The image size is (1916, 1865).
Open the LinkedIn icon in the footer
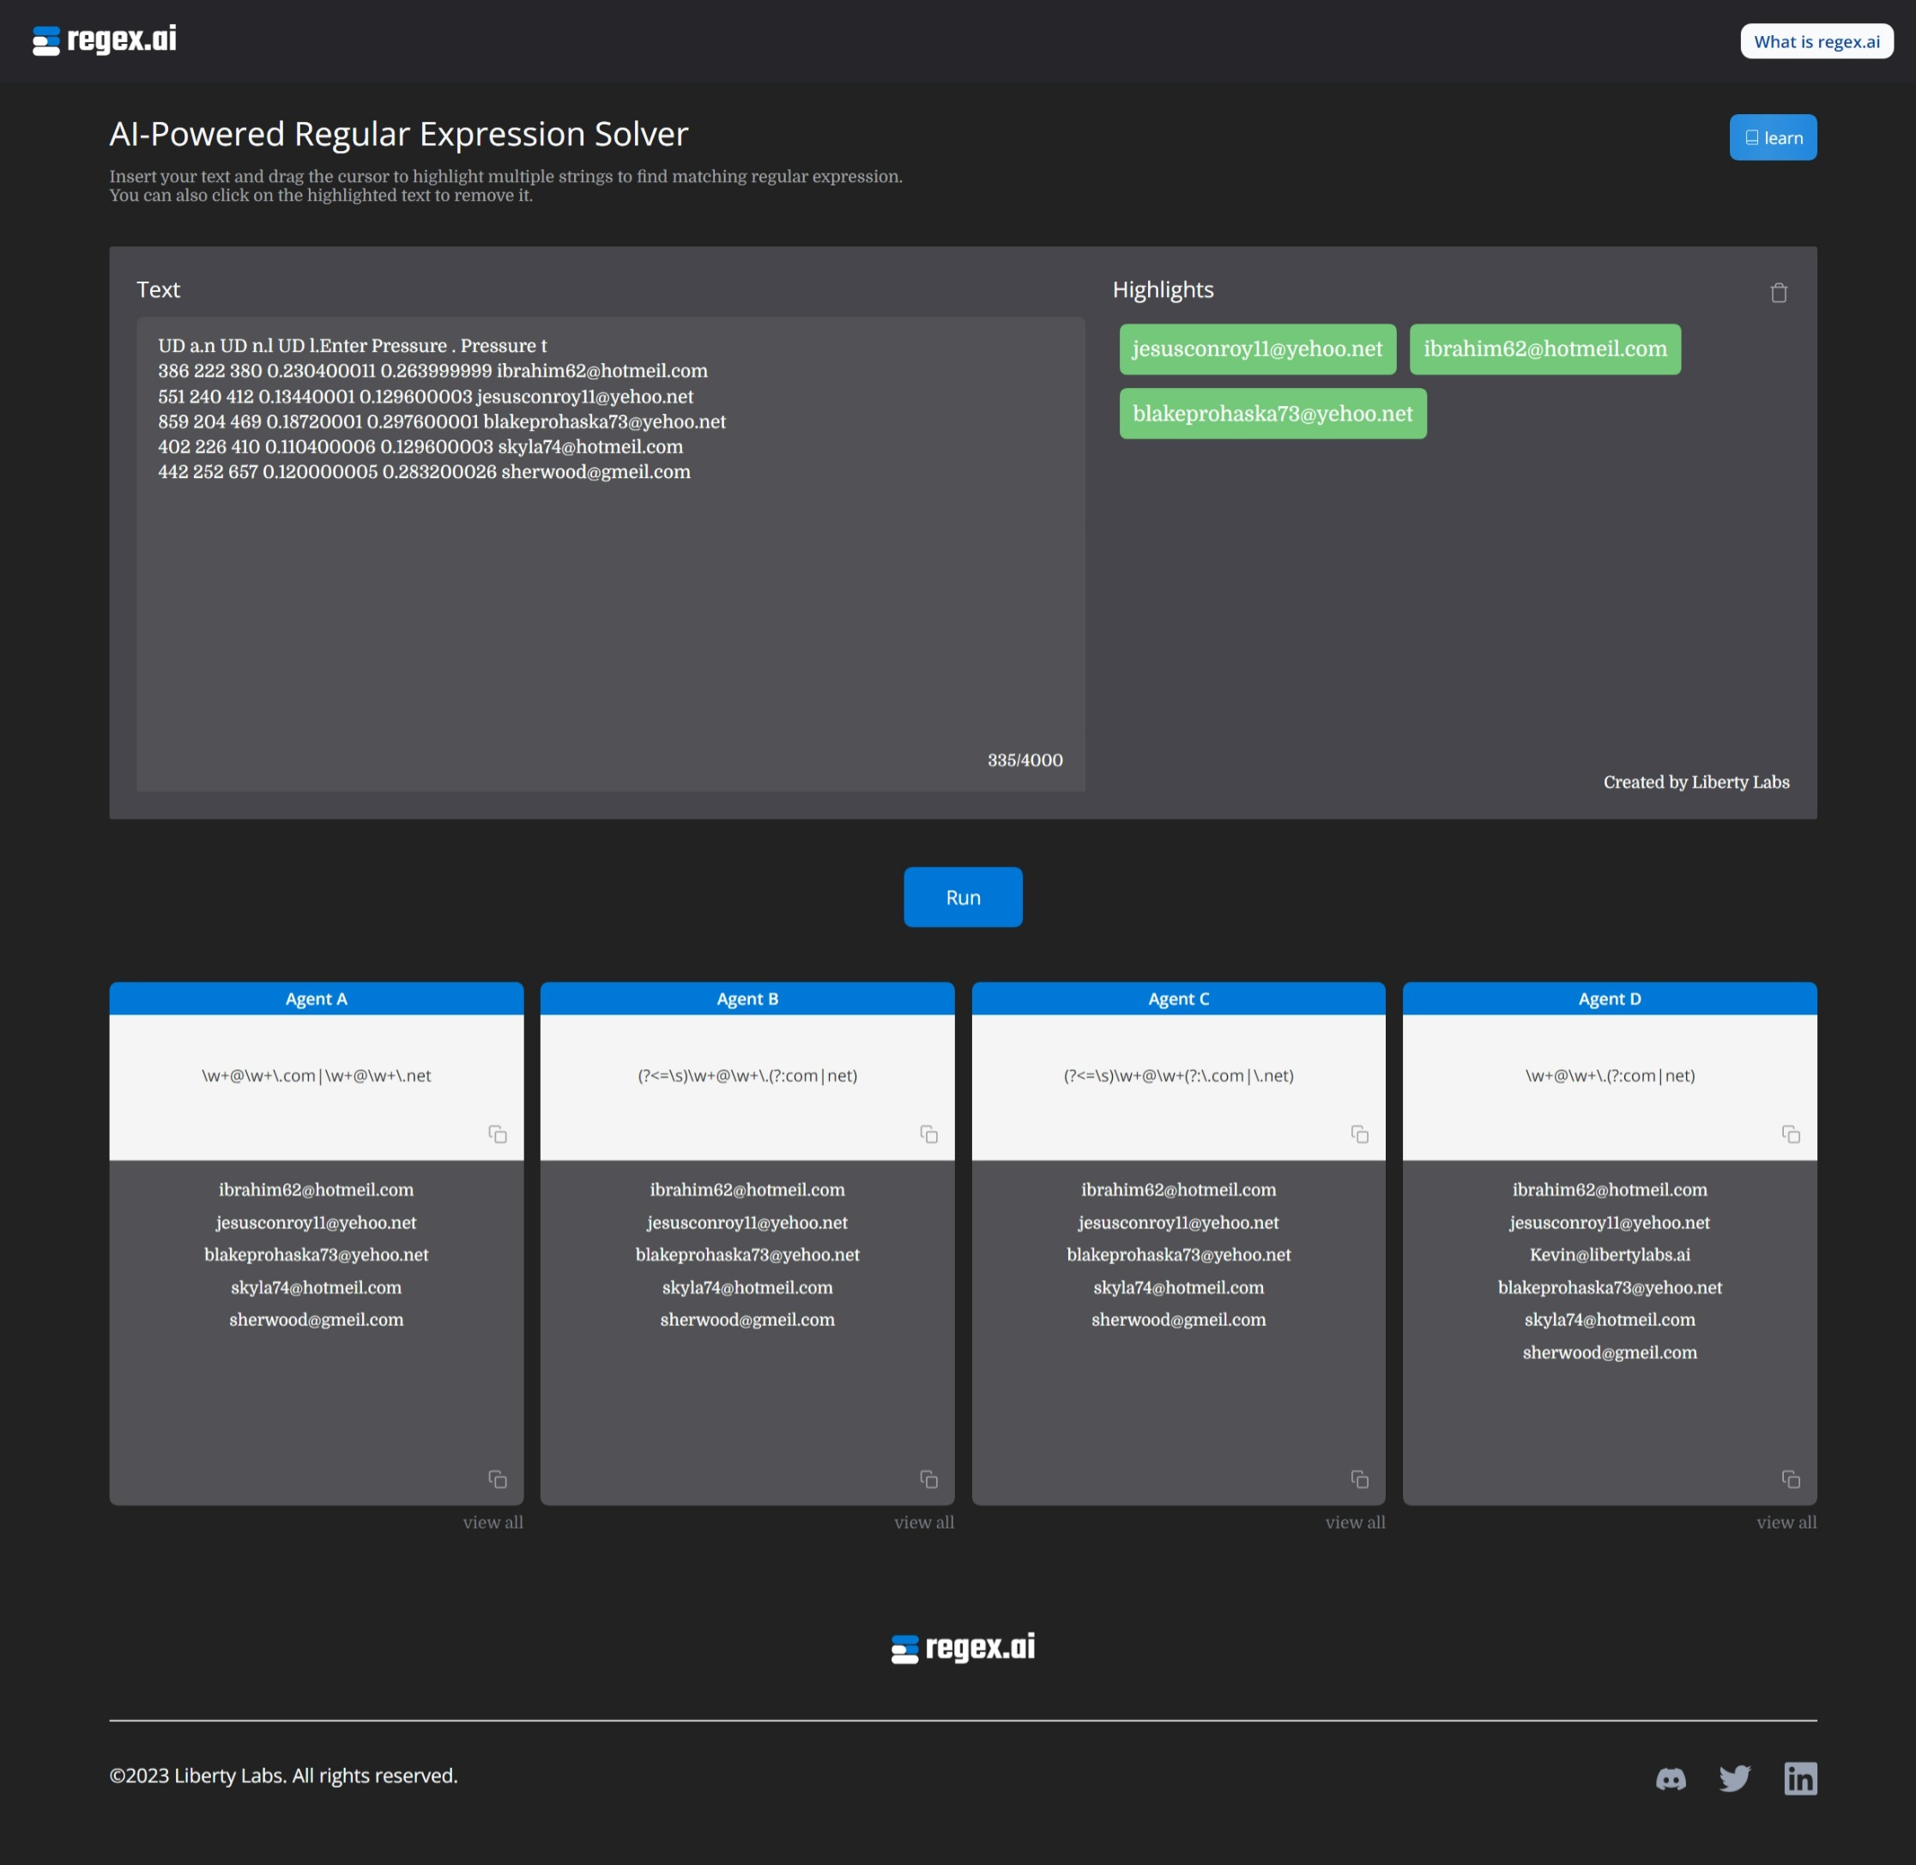click(x=1799, y=1779)
